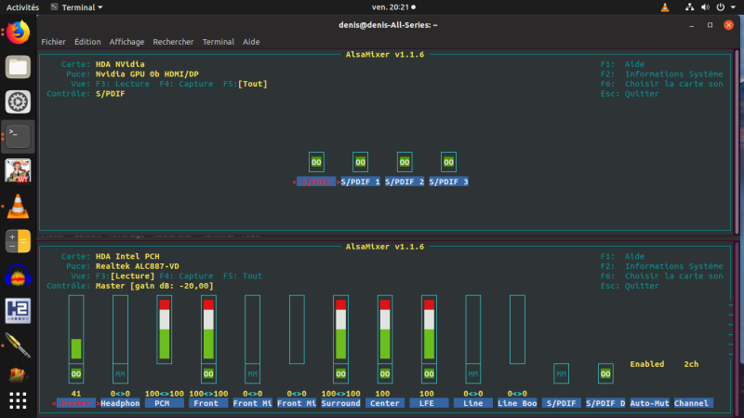744x418 pixels.
Task: Click the Activités button
Action: tap(23, 7)
